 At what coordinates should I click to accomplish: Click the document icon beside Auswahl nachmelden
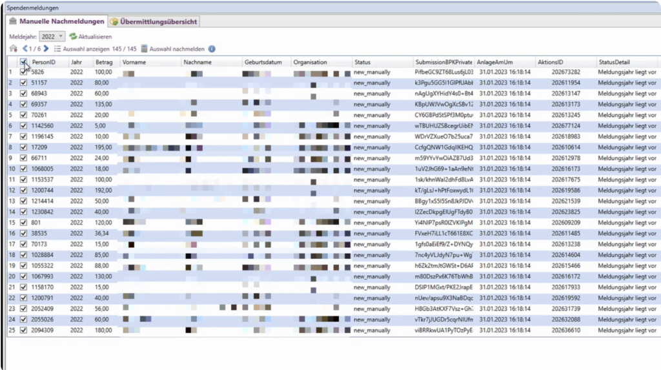point(144,49)
